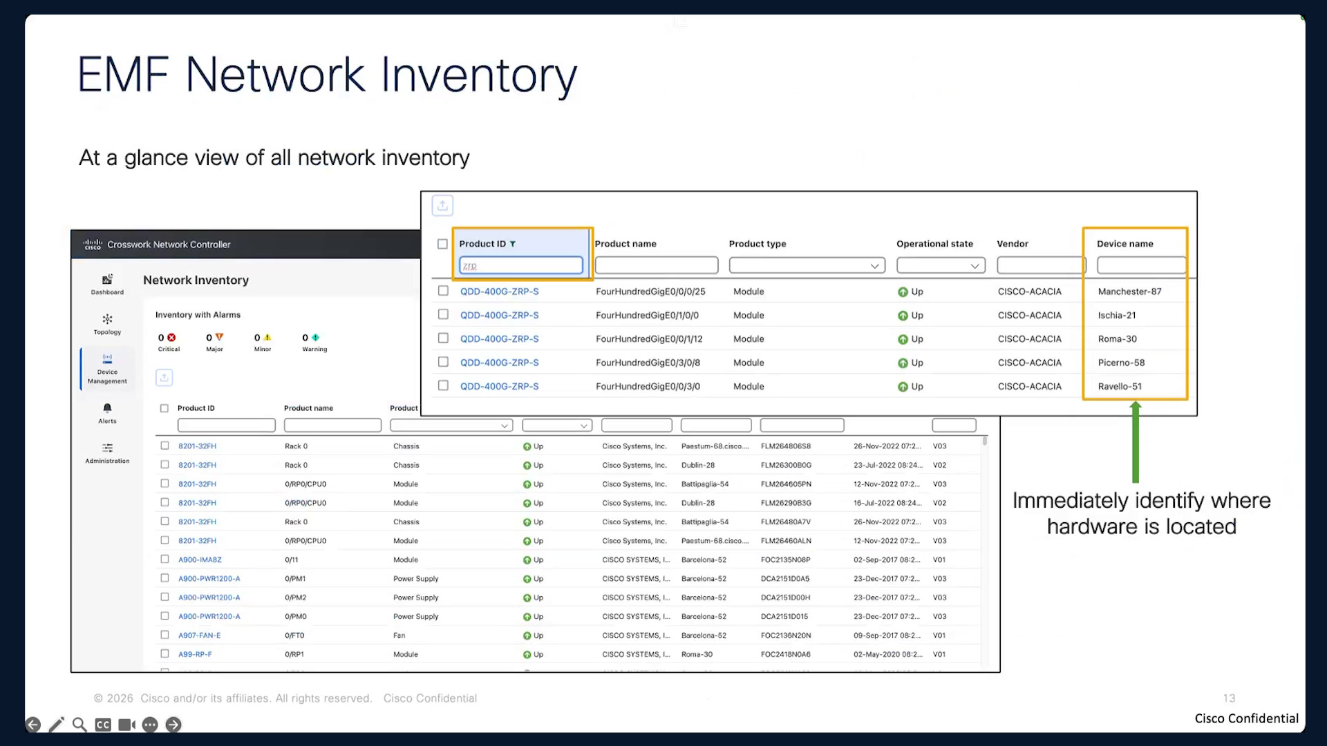Click Product ID filter funnel icon
The height and width of the screenshot is (746, 1327).
(x=513, y=244)
